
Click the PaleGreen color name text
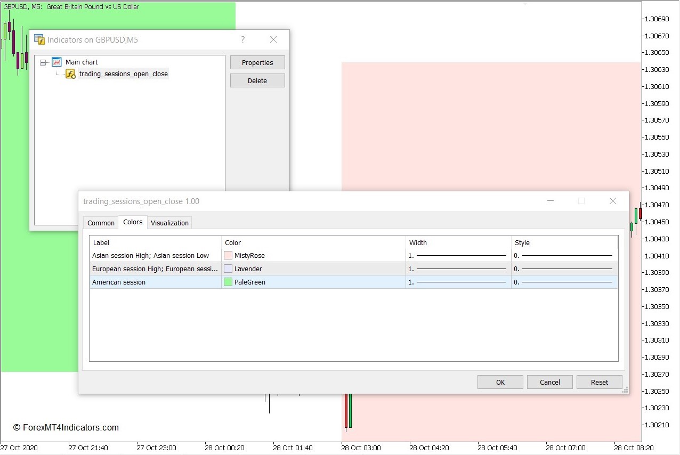(x=250, y=282)
